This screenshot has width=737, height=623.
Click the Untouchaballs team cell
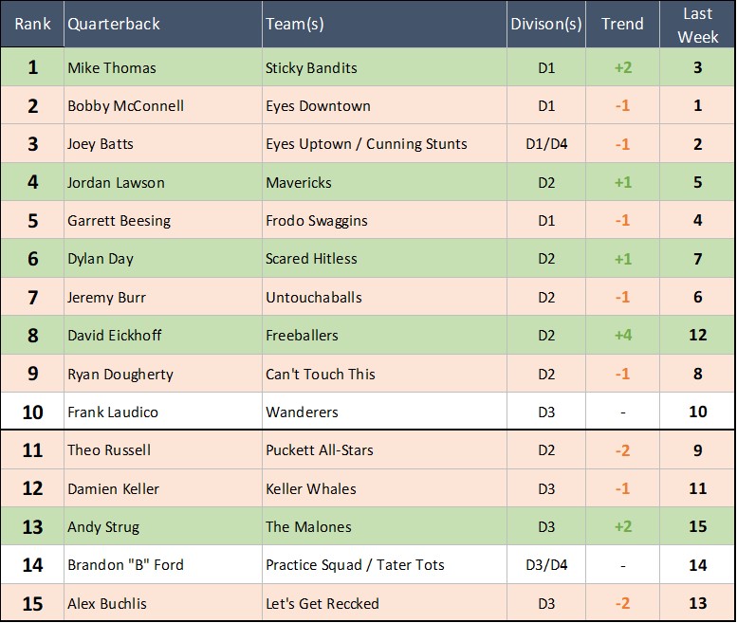click(x=314, y=298)
